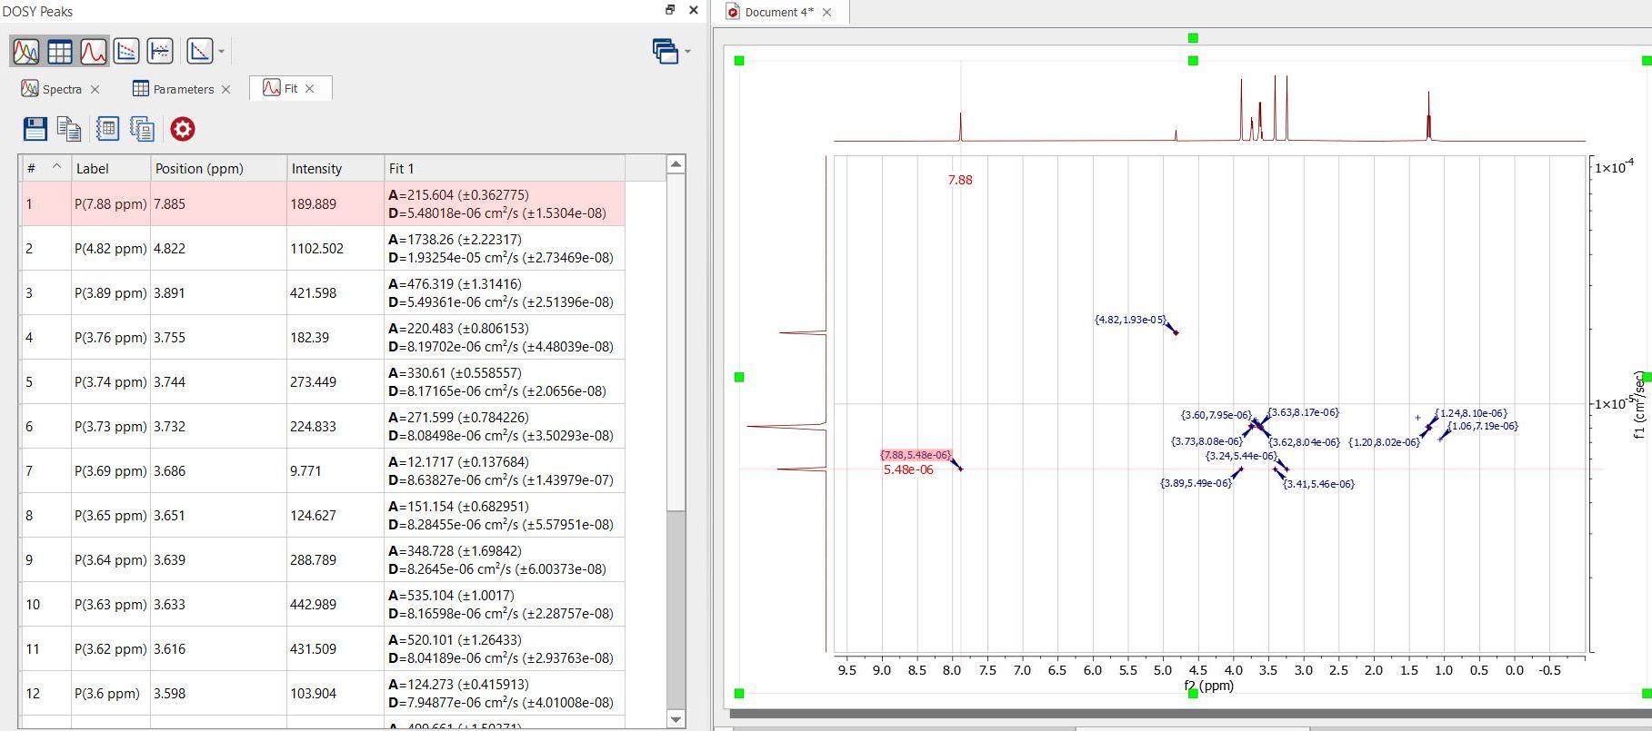
Task: Click the stacked windows layout icon
Action: pos(666,51)
